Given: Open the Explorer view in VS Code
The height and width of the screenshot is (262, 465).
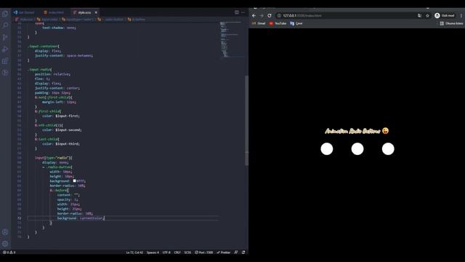Looking at the screenshot, I should [5, 14].
